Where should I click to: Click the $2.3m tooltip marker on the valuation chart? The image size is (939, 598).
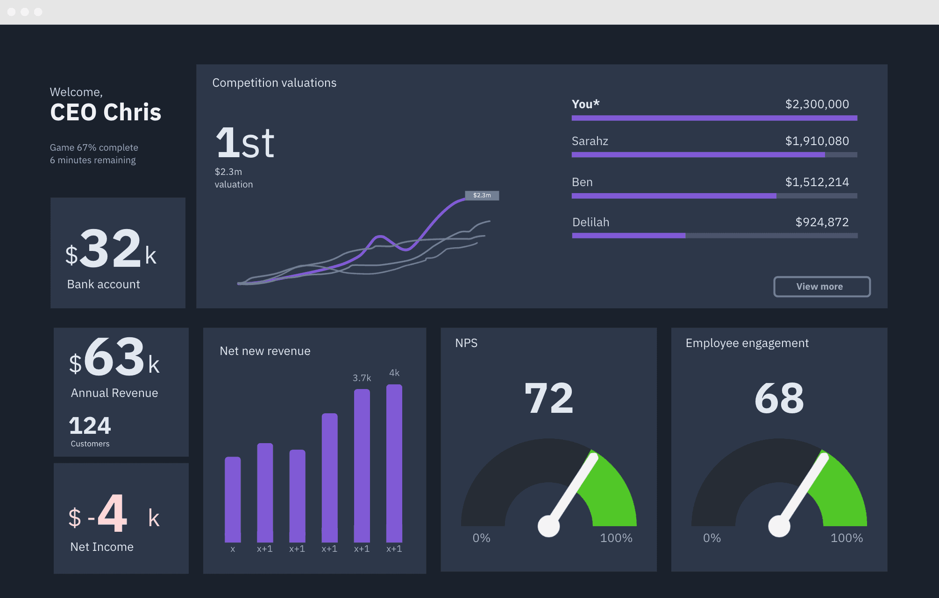point(482,196)
